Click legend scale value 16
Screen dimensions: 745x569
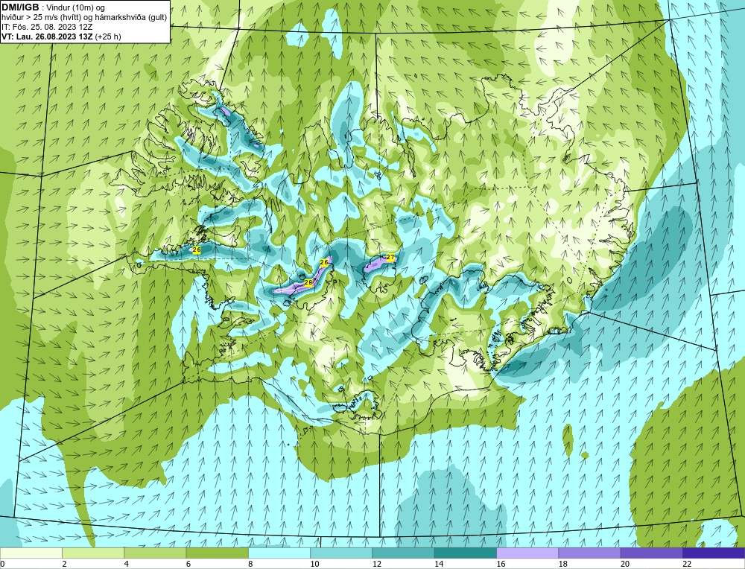(501, 564)
